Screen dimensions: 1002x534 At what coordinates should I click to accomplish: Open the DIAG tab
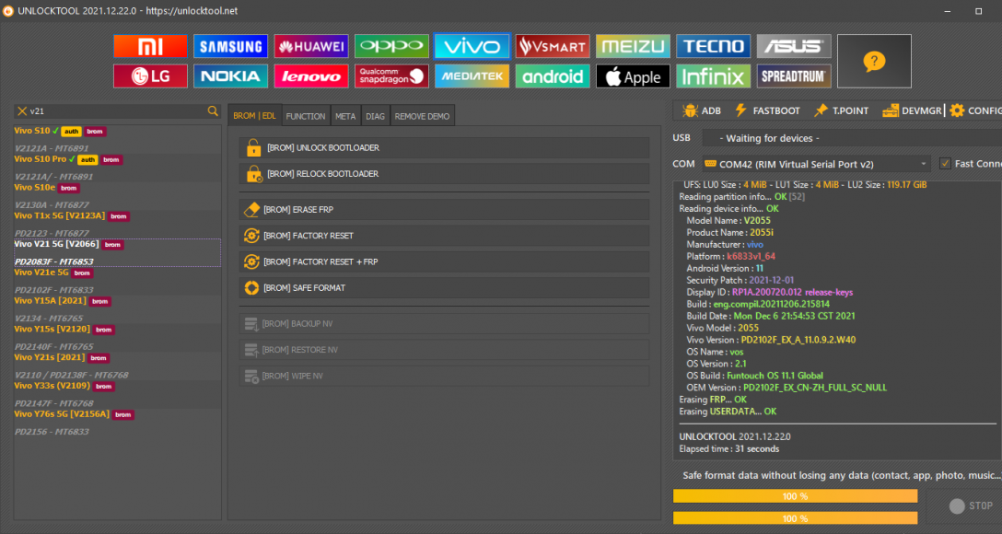(x=375, y=116)
